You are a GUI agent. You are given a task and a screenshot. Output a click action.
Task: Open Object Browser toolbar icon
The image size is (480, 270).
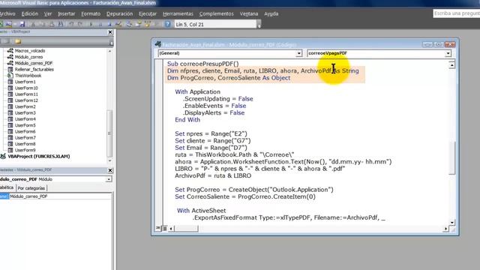[x=148, y=24]
